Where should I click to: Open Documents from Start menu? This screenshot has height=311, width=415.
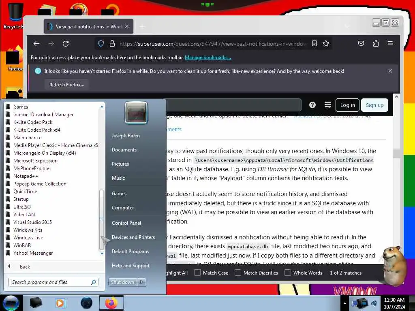pos(124,150)
